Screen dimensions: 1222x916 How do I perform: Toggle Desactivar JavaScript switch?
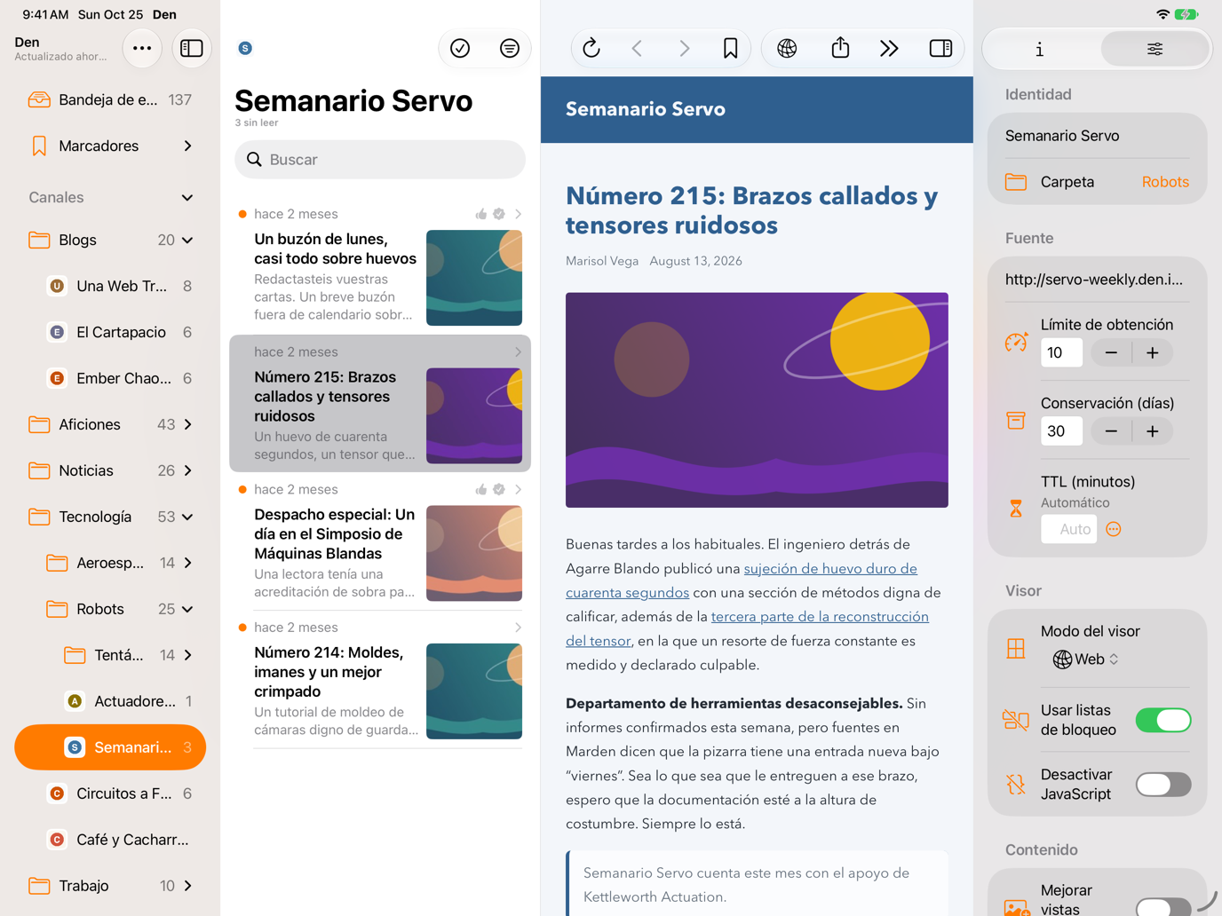click(1162, 785)
